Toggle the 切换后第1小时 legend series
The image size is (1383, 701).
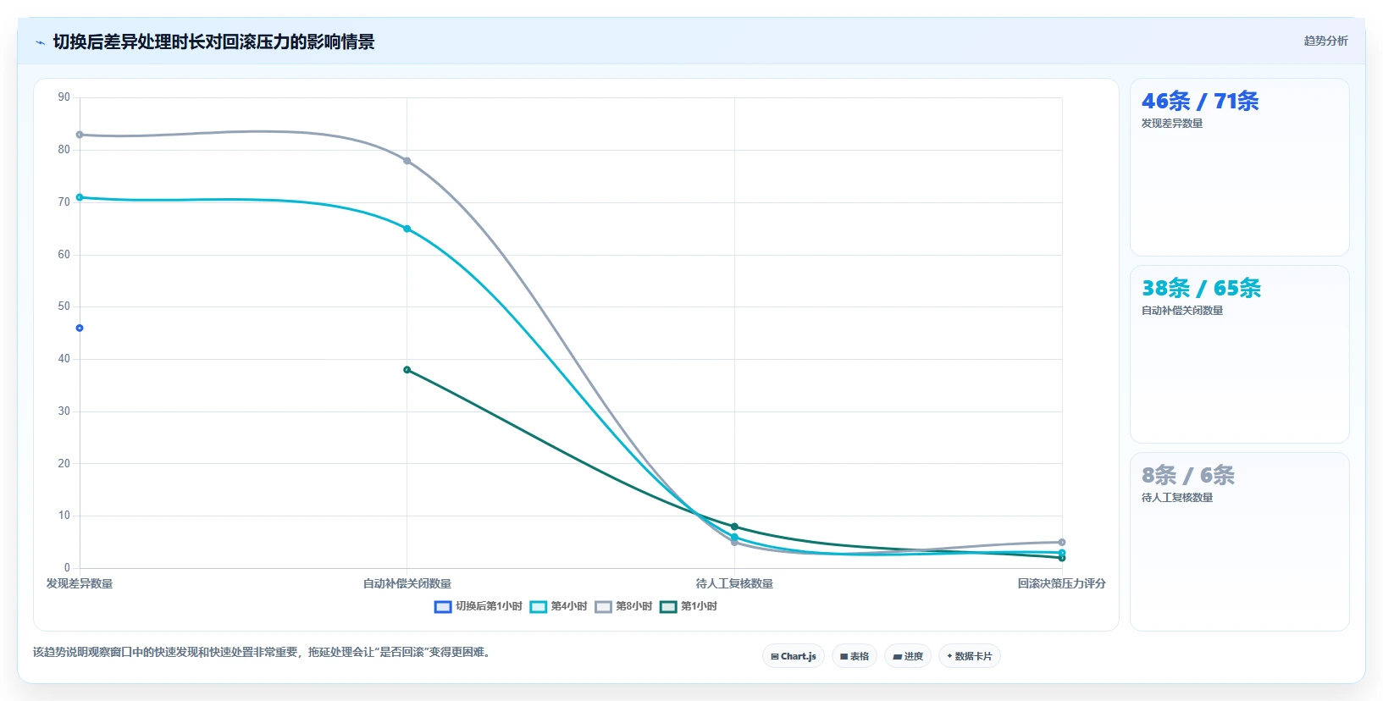pos(479,606)
